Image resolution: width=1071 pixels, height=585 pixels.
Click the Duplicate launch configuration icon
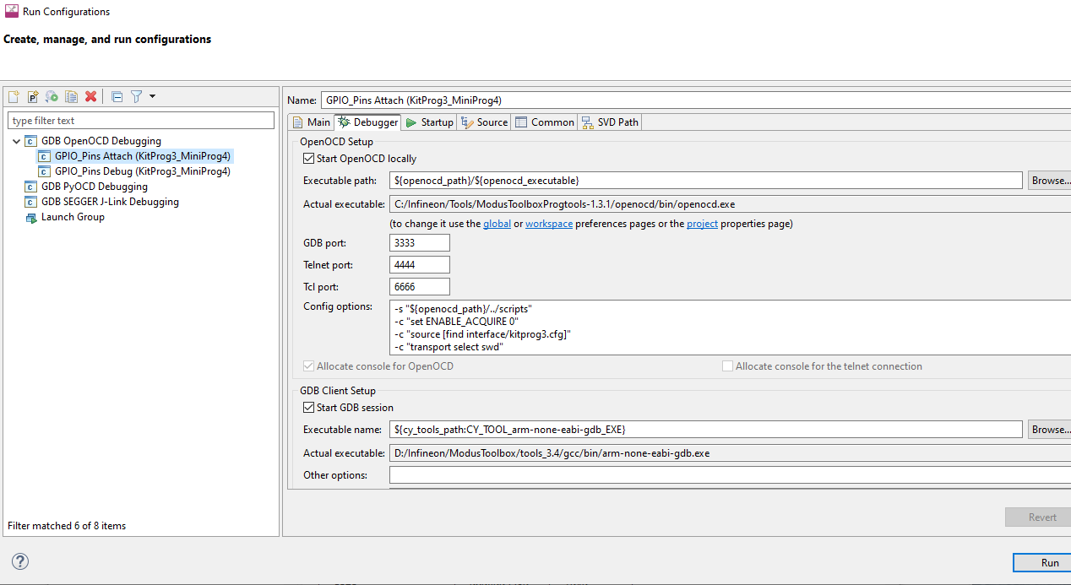coord(72,97)
